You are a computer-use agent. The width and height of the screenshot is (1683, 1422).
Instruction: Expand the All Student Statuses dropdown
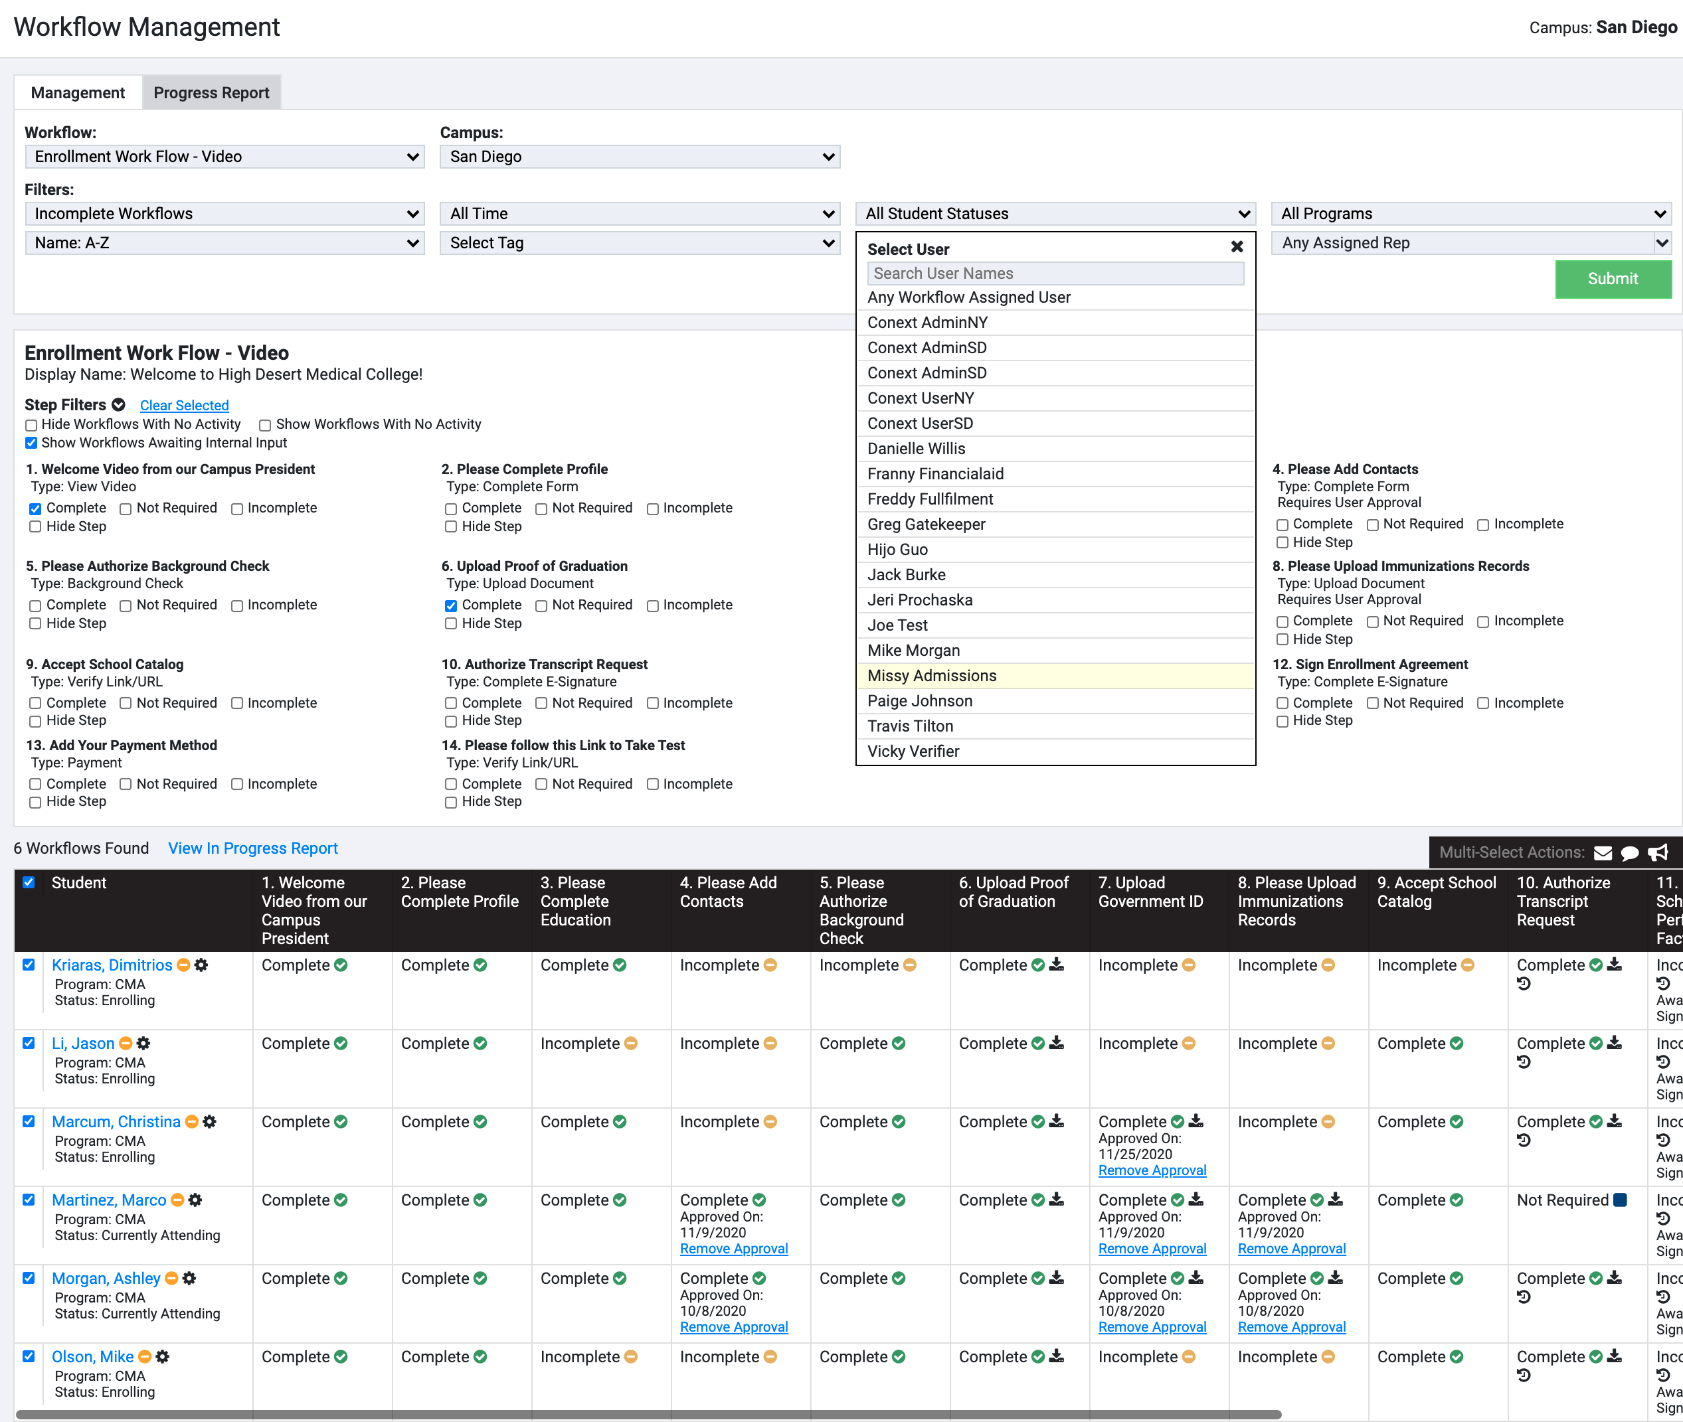[x=1055, y=213]
